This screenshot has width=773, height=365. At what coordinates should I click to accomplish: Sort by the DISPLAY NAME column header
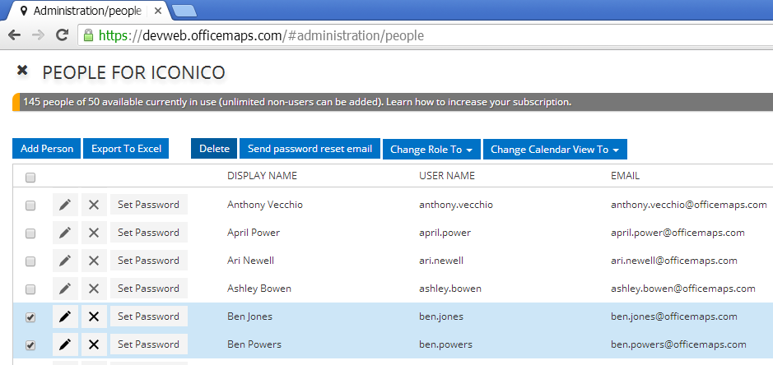click(263, 176)
